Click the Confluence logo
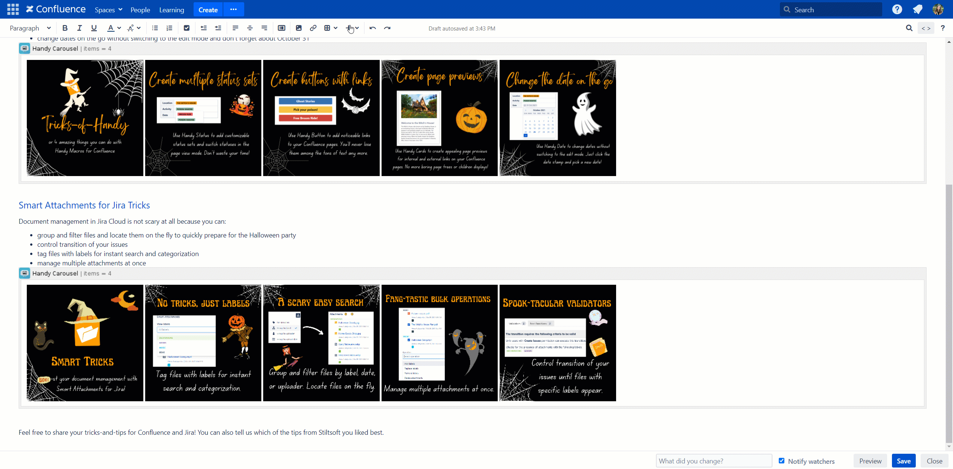The height and width of the screenshot is (469, 953). click(56, 9)
